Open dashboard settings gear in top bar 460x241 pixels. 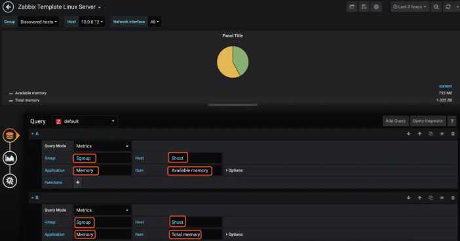pyautogui.click(x=376, y=7)
